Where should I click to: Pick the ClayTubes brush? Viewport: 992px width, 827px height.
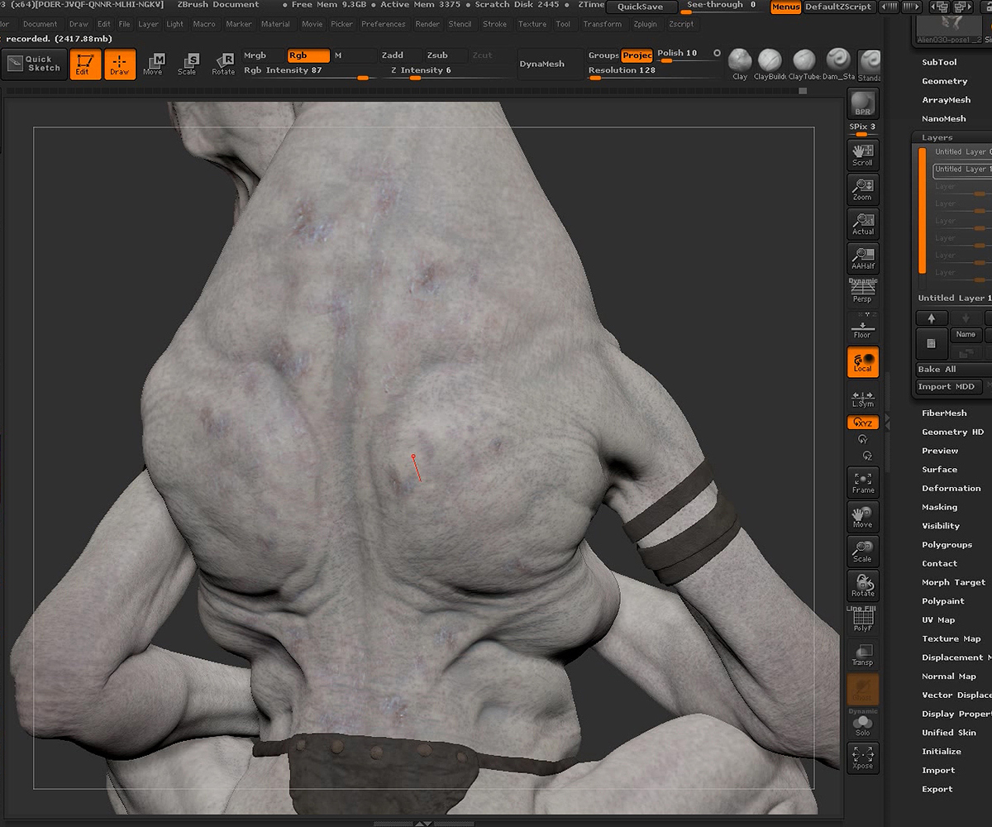click(804, 65)
